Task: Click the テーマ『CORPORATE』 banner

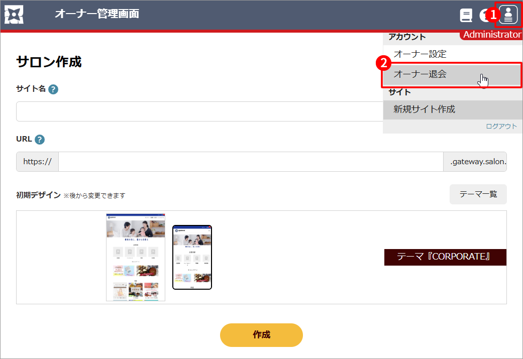Action: pyautogui.click(x=445, y=257)
